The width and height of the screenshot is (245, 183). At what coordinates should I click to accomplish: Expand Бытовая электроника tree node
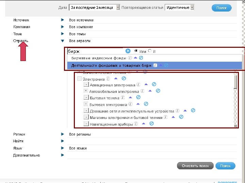[86, 104]
